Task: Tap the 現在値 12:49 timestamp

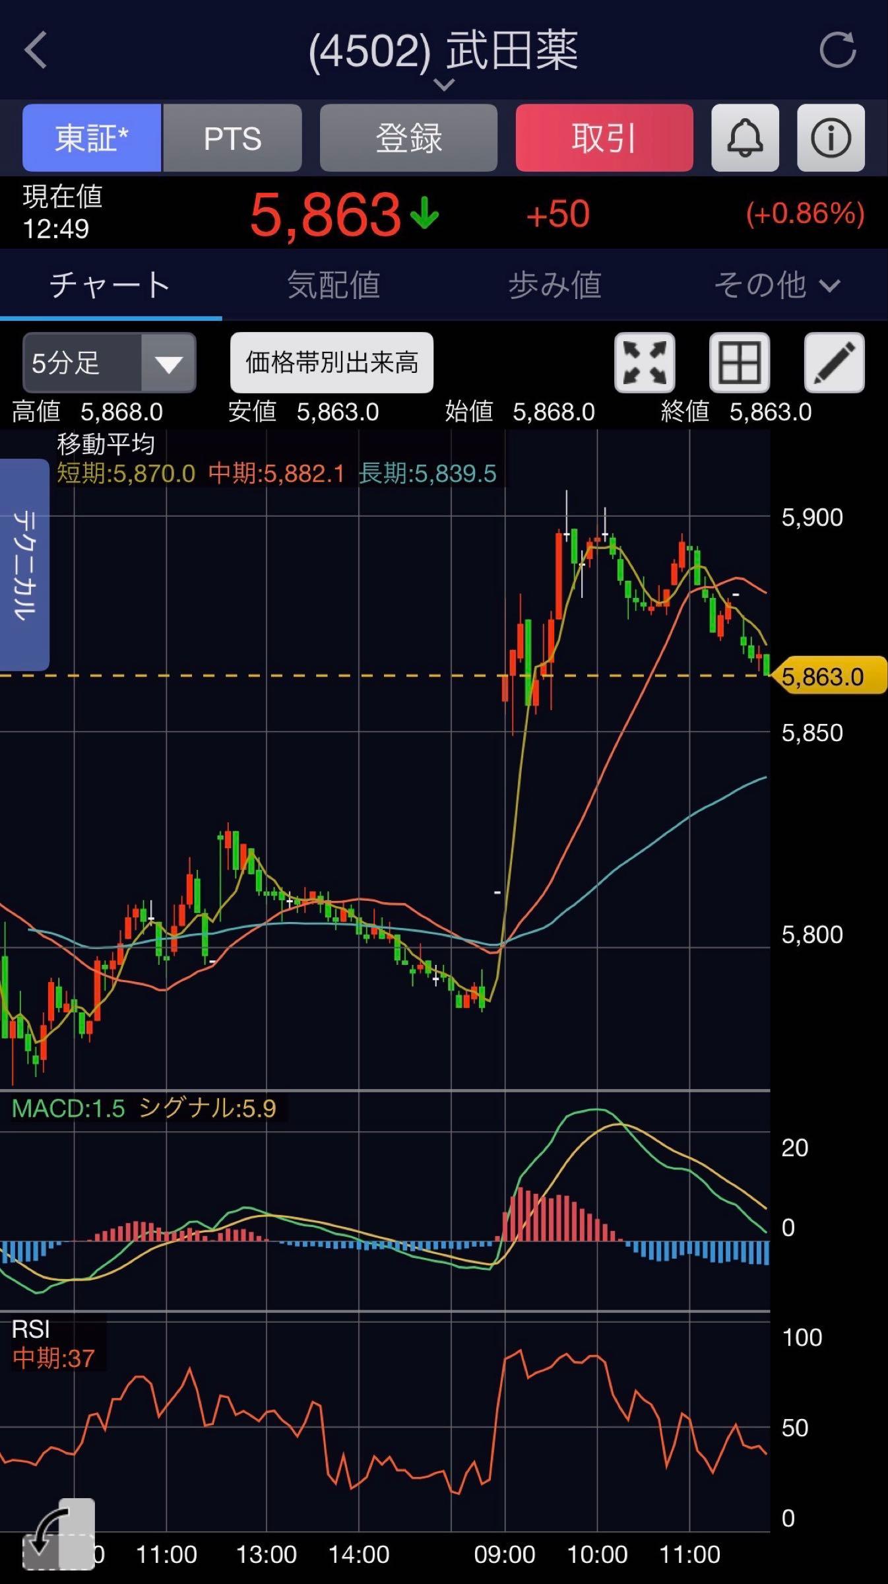Action: (63, 213)
